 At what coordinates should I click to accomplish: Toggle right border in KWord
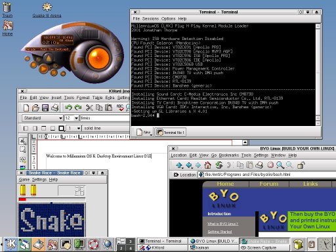tap(35, 128)
